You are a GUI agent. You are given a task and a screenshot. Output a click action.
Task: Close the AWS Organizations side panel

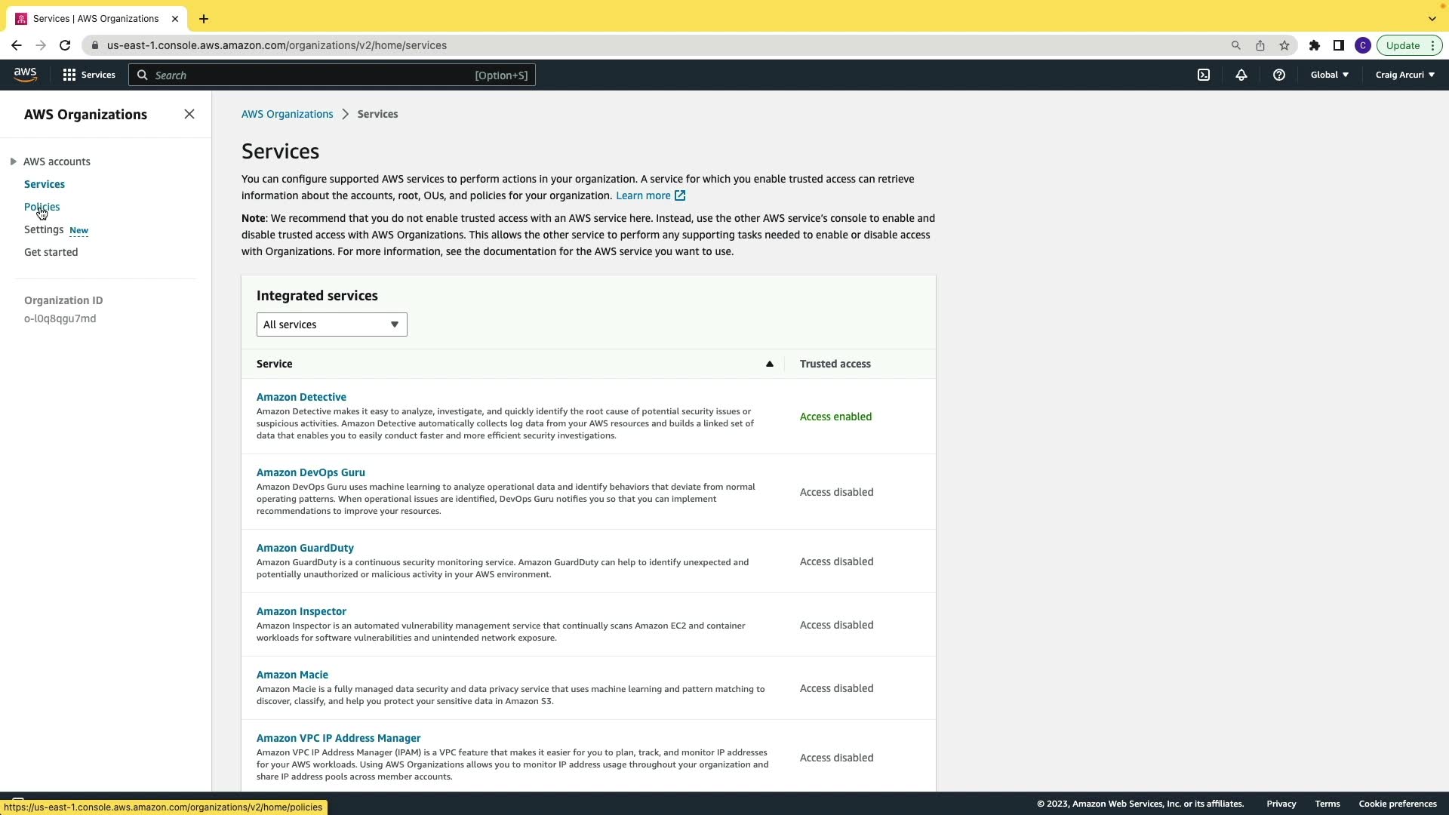coord(189,114)
